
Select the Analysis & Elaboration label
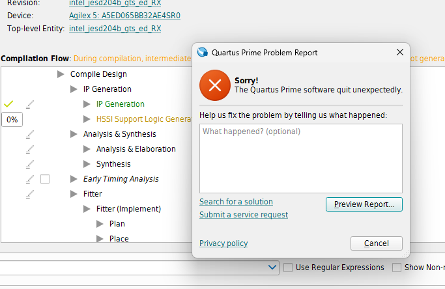[136, 149]
